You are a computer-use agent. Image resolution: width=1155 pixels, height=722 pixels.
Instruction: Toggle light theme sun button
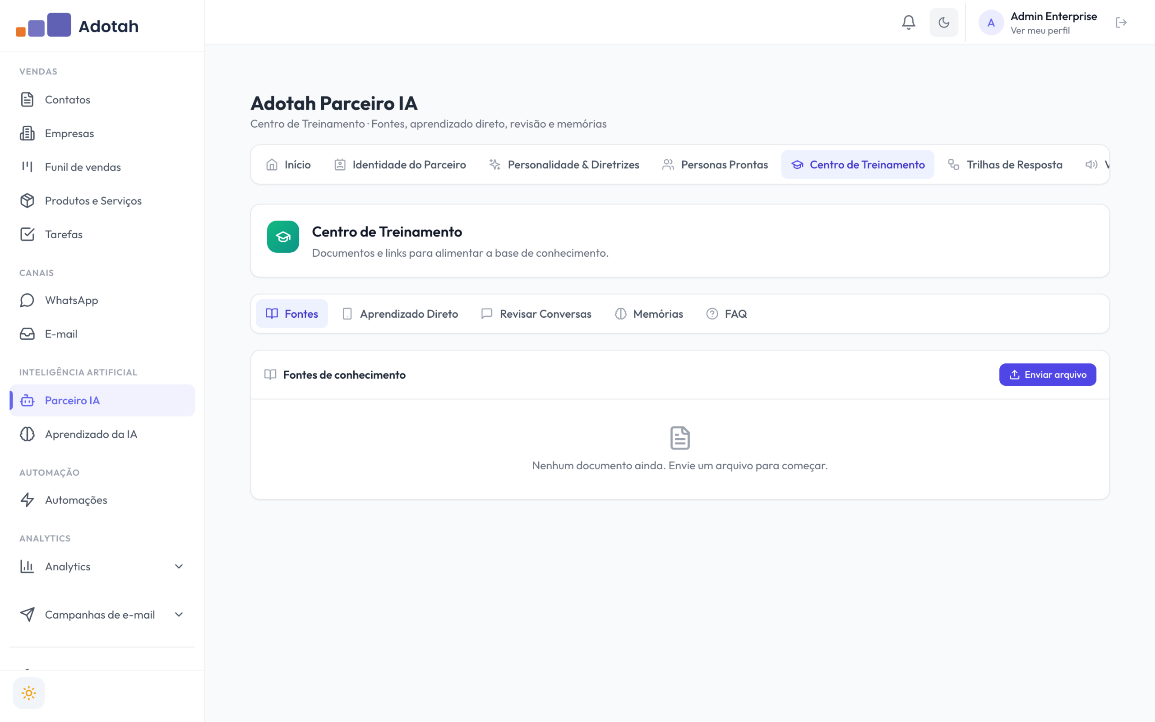(x=28, y=693)
